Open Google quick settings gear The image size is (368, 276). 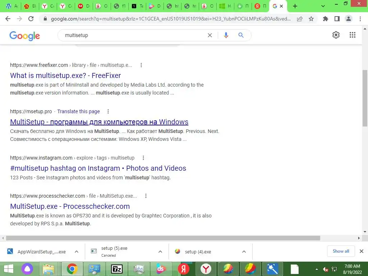click(x=336, y=35)
